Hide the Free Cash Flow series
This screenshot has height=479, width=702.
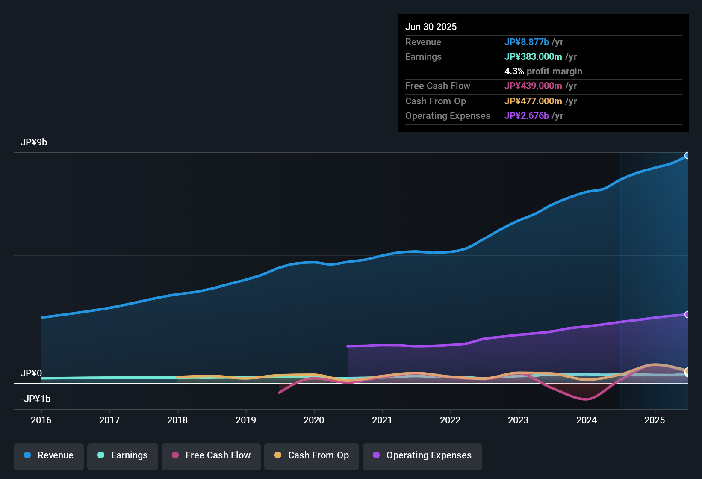tap(211, 455)
